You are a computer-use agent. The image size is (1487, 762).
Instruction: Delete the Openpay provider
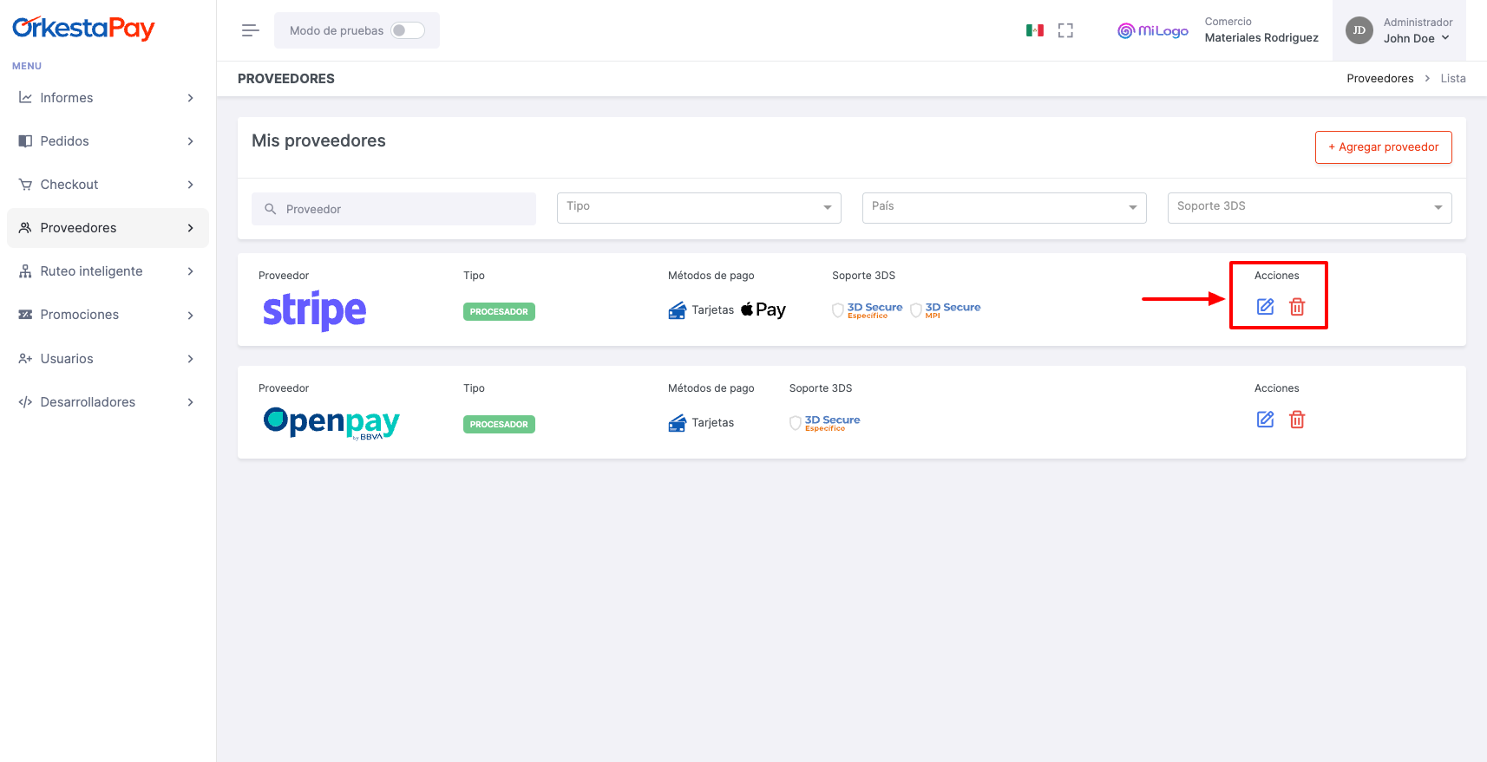pyautogui.click(x=1297, y=420)
